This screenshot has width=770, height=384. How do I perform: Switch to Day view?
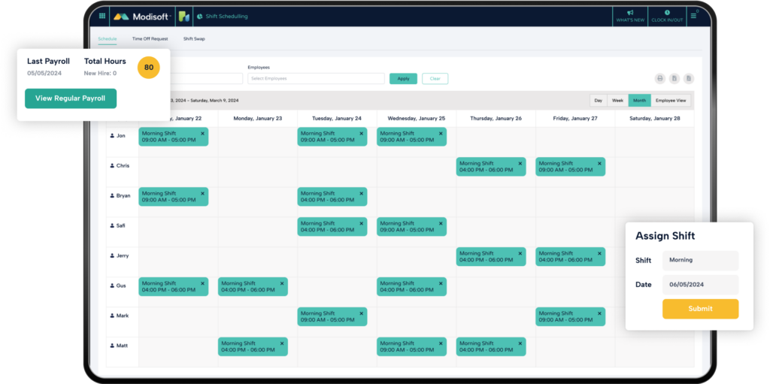(598, 100)
